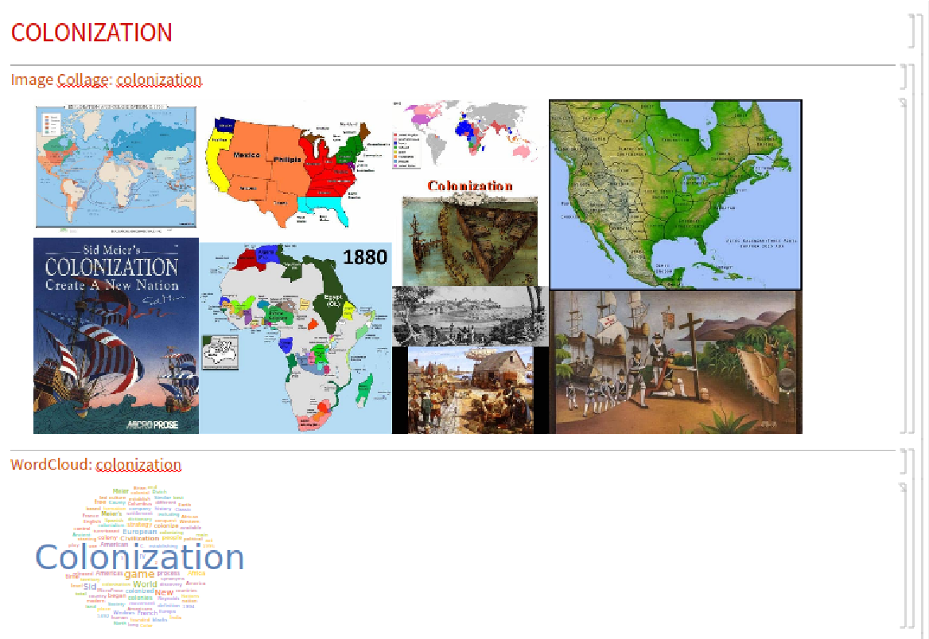This screenshot has width=929, height=639.
Task: Click the 'Image Collage: colonization' section heading
Action: point(107,80)
